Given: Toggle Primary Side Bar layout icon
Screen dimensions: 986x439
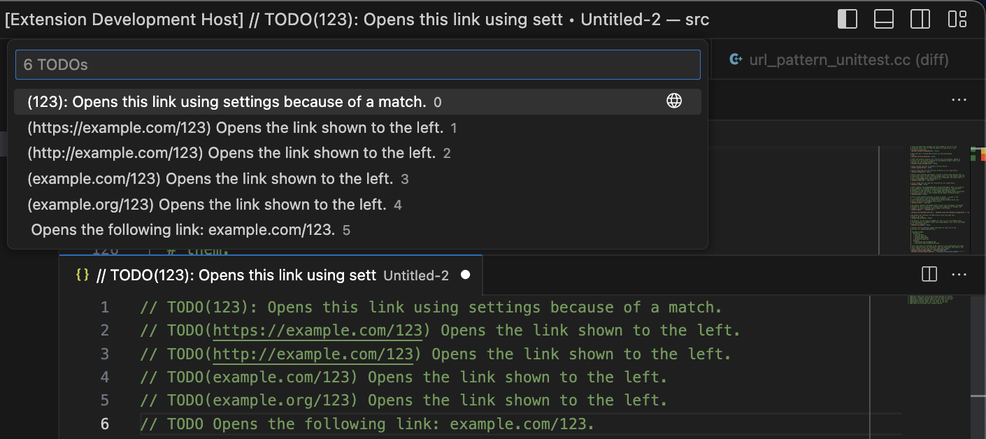Looking at the screenshot, I should point(847,19).
